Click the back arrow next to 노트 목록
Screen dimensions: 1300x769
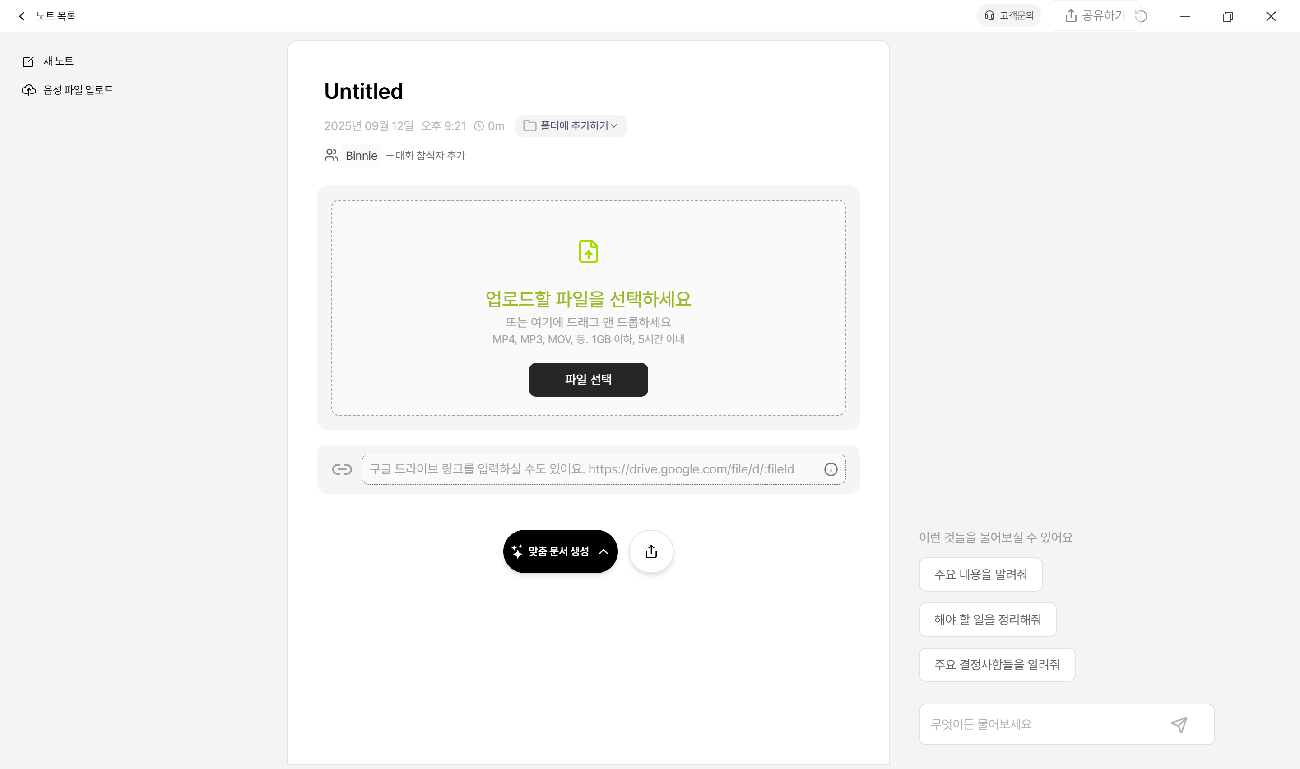pyautogui.click(x=22, y=16)
